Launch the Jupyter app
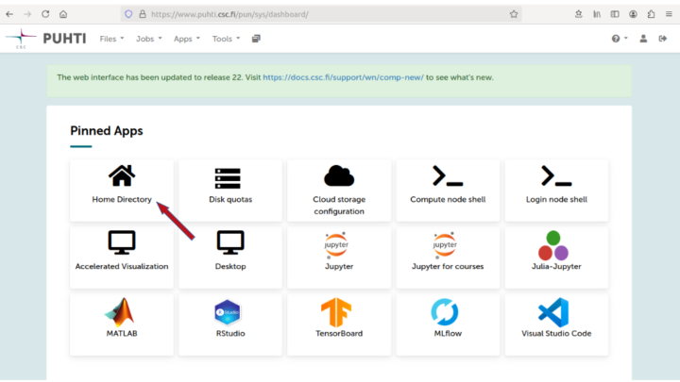The width and height of the screenshot is (680, 382). tap(339, 257)
